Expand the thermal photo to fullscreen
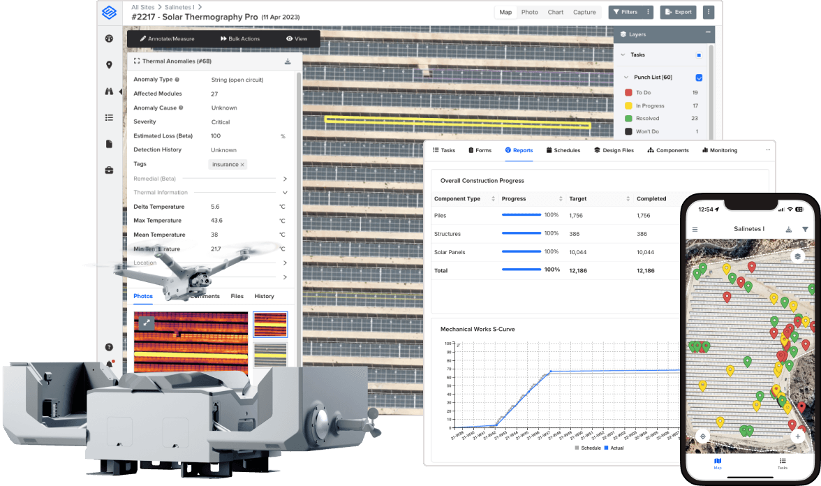 click(146, 323)
